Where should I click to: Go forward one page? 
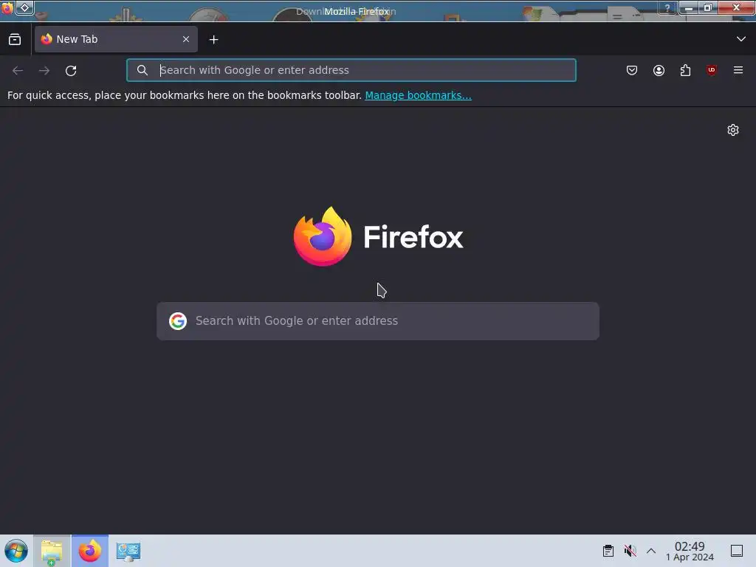coord(44,70)
